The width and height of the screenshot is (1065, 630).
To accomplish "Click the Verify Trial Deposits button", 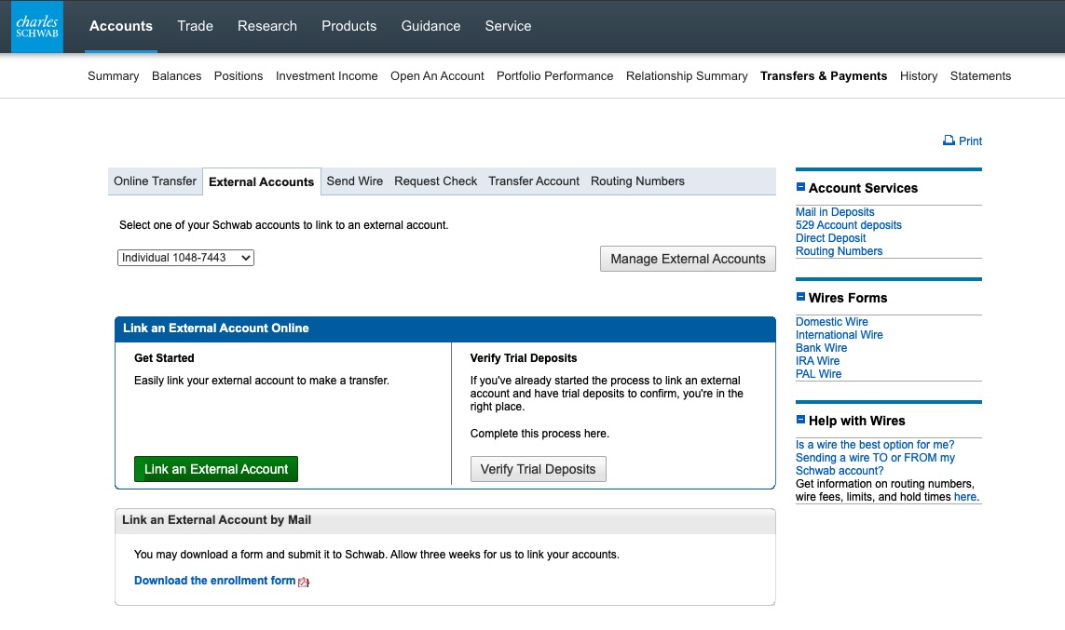I will pyautogui.click(x=538, y=469).
